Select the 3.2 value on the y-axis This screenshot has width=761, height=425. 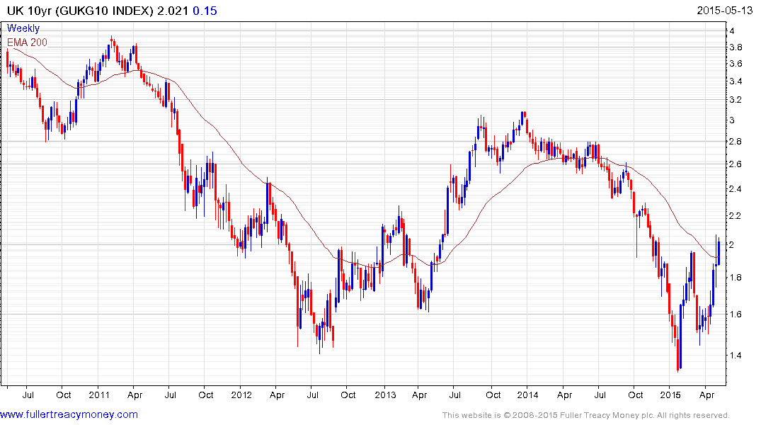735,100
